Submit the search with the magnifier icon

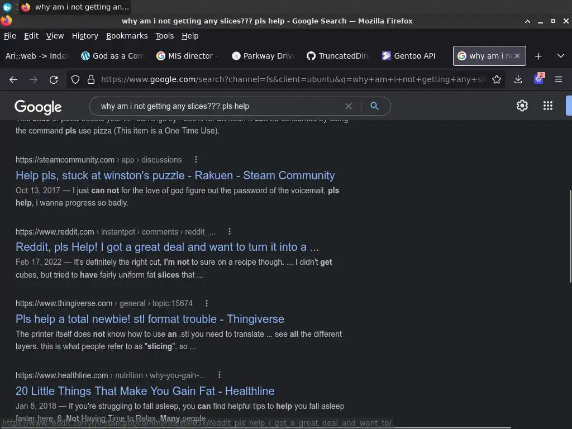[374, 106]
